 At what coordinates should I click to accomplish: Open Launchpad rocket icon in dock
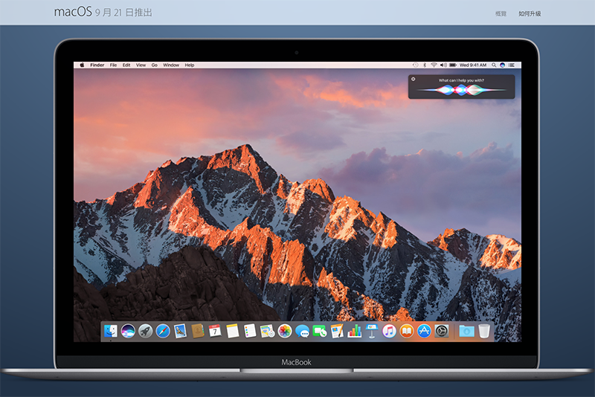tap(145, 331)
